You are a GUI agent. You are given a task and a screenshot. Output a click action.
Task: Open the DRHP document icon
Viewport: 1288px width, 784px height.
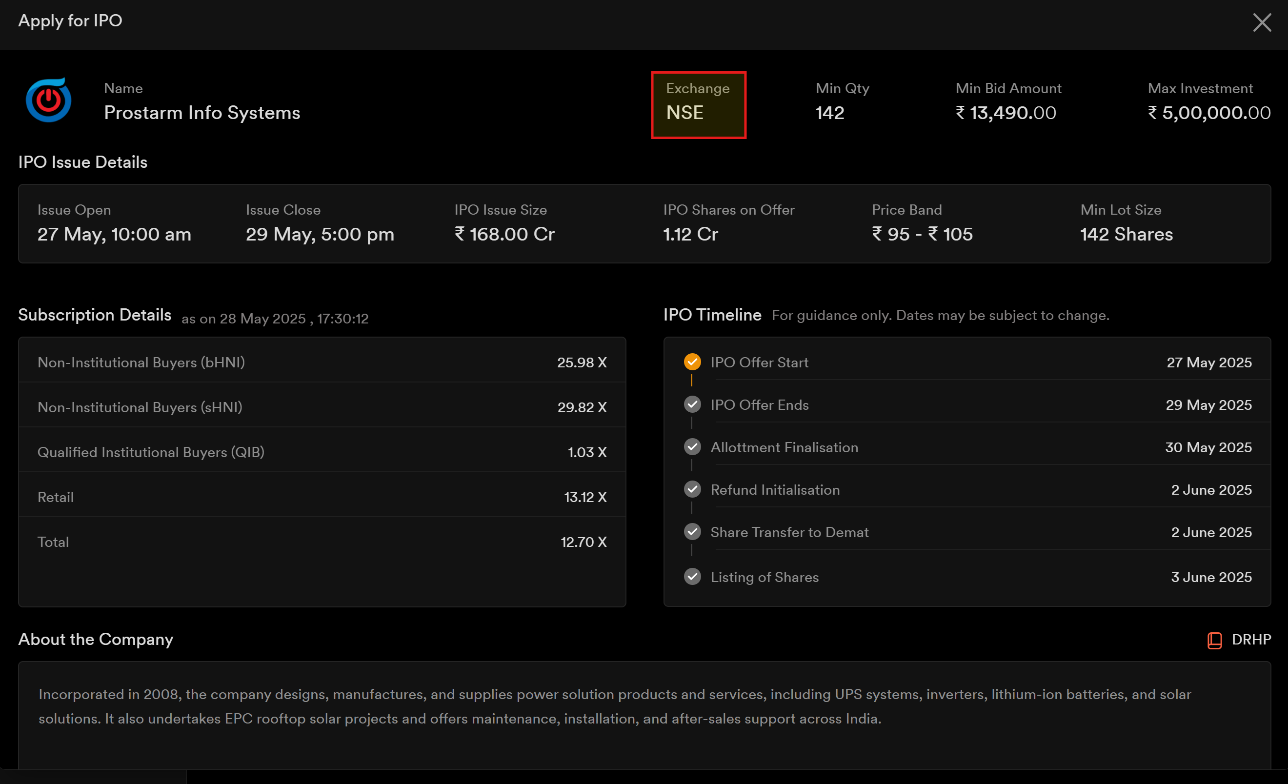pos(1214,640)
